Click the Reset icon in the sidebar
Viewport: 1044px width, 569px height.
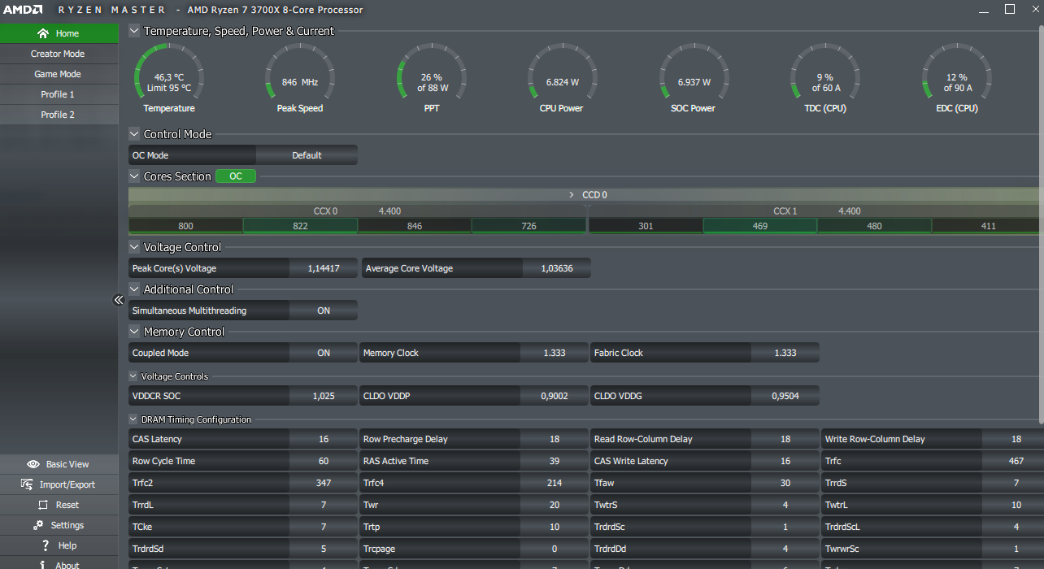pyautogui.click(x=43, y=505)
